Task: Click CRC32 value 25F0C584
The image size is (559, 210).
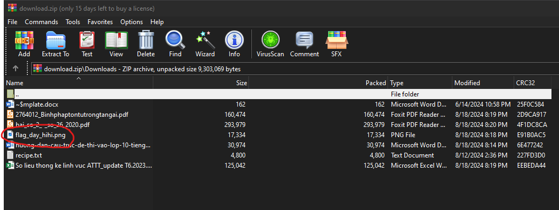Action: tap(531, 104)
